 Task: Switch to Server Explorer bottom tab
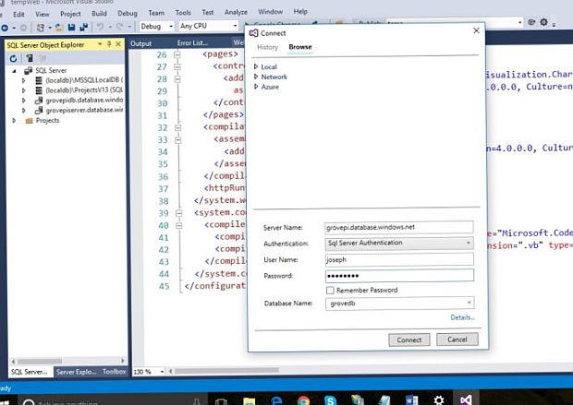point(77,372)
